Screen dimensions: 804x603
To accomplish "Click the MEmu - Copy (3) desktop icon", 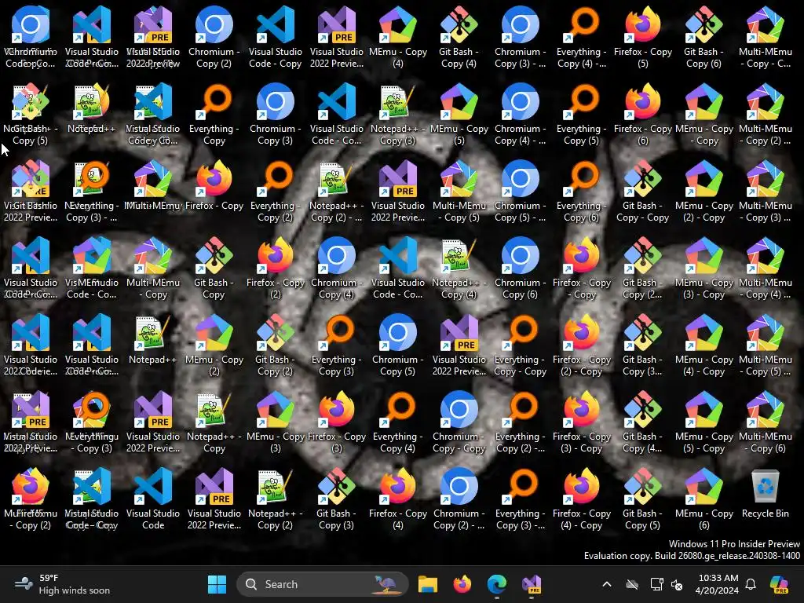I will tap(276, 422).
